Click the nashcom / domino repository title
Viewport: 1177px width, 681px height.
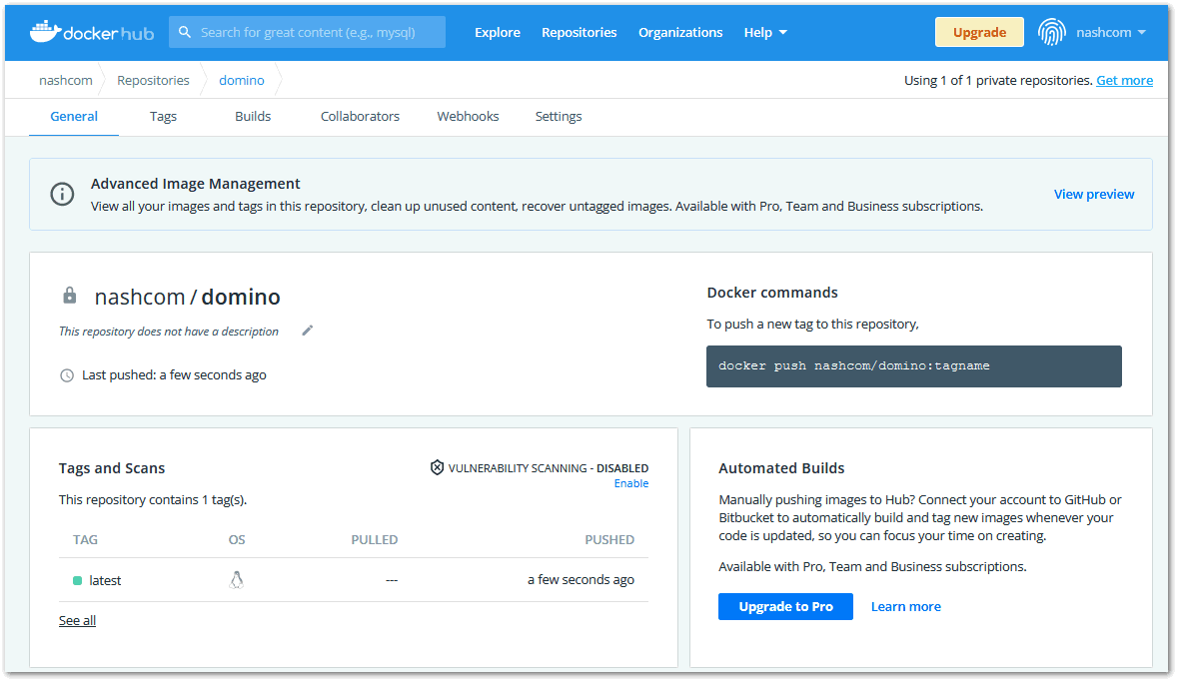click(187, 297)
